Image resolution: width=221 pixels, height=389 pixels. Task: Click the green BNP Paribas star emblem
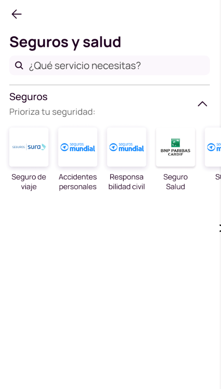175,143
